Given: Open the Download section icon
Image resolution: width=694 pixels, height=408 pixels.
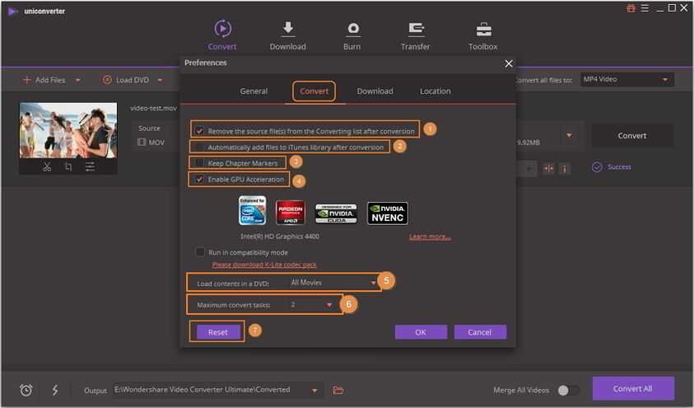Looking at the screenshot, I should 287,30.
